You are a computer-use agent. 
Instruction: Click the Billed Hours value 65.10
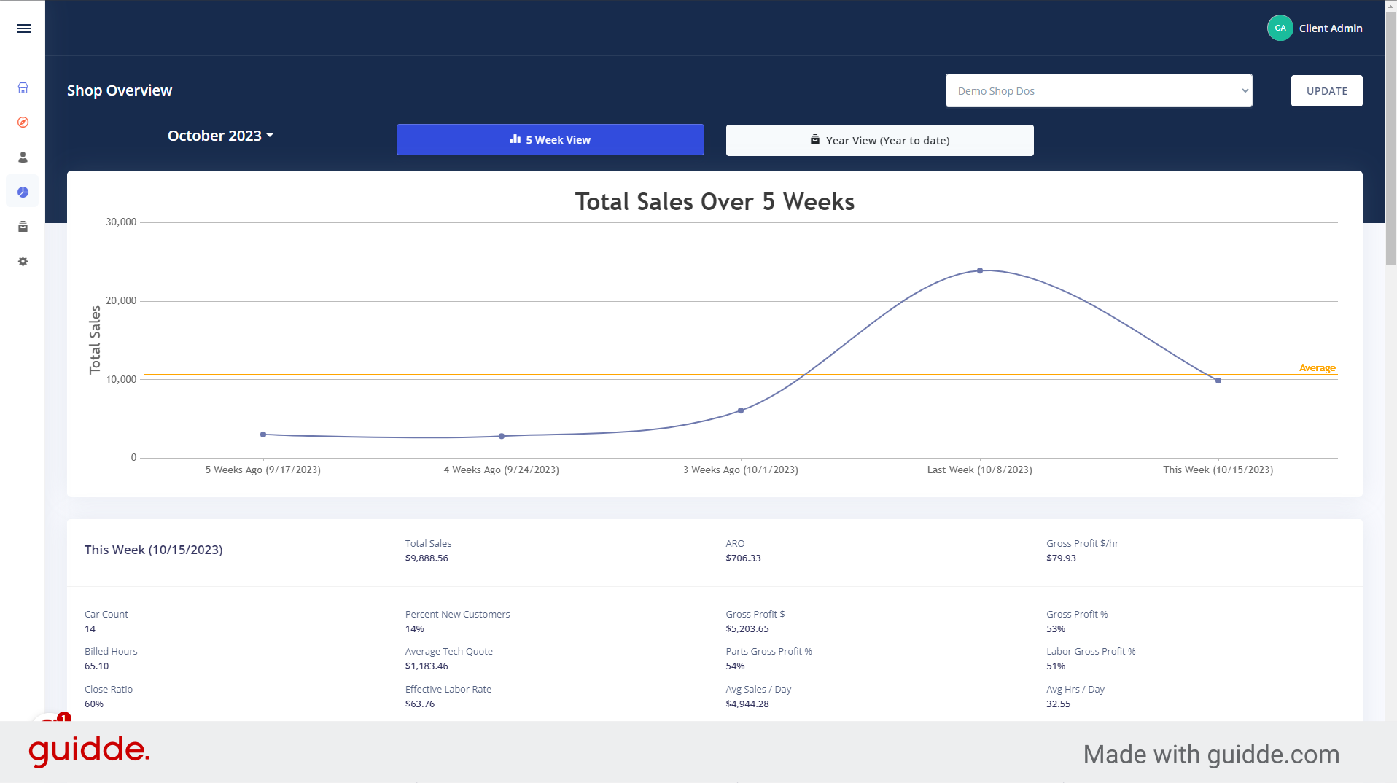(96, 666)
